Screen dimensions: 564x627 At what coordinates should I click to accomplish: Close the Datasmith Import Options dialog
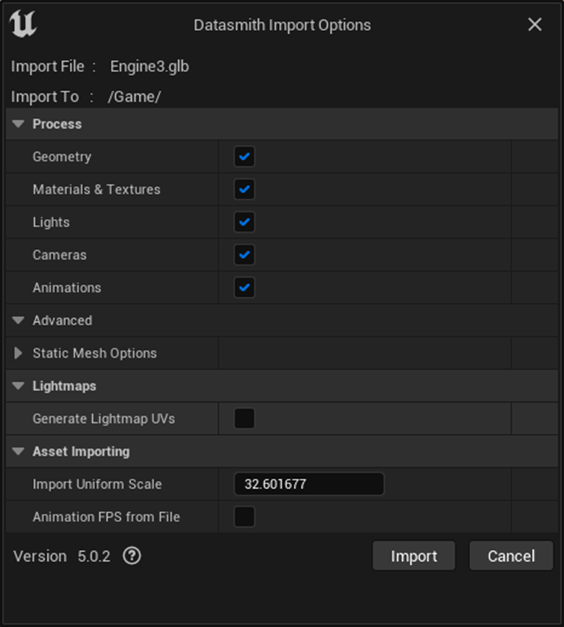(535, 25)
